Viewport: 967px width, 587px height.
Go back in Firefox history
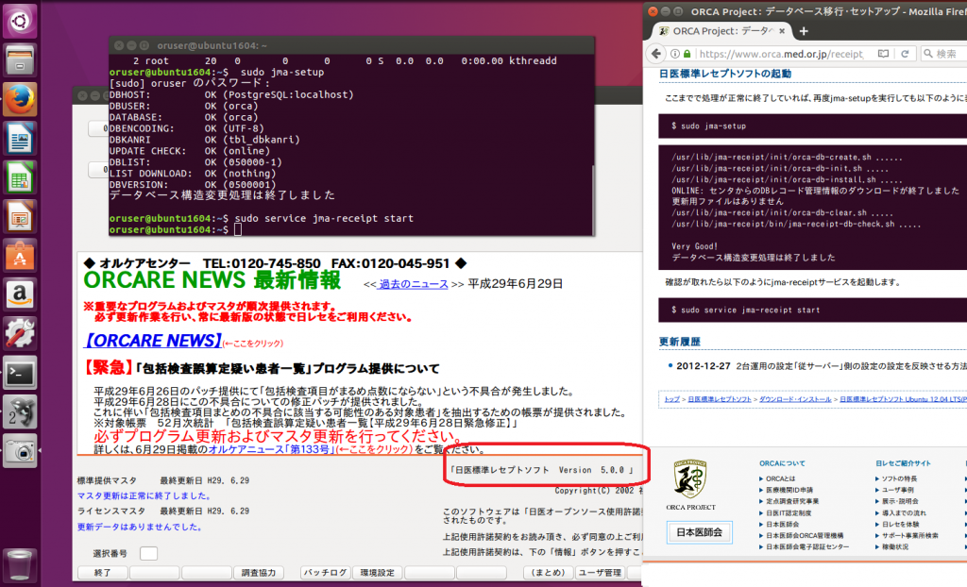pyautogui.click(x=656, y=54)
